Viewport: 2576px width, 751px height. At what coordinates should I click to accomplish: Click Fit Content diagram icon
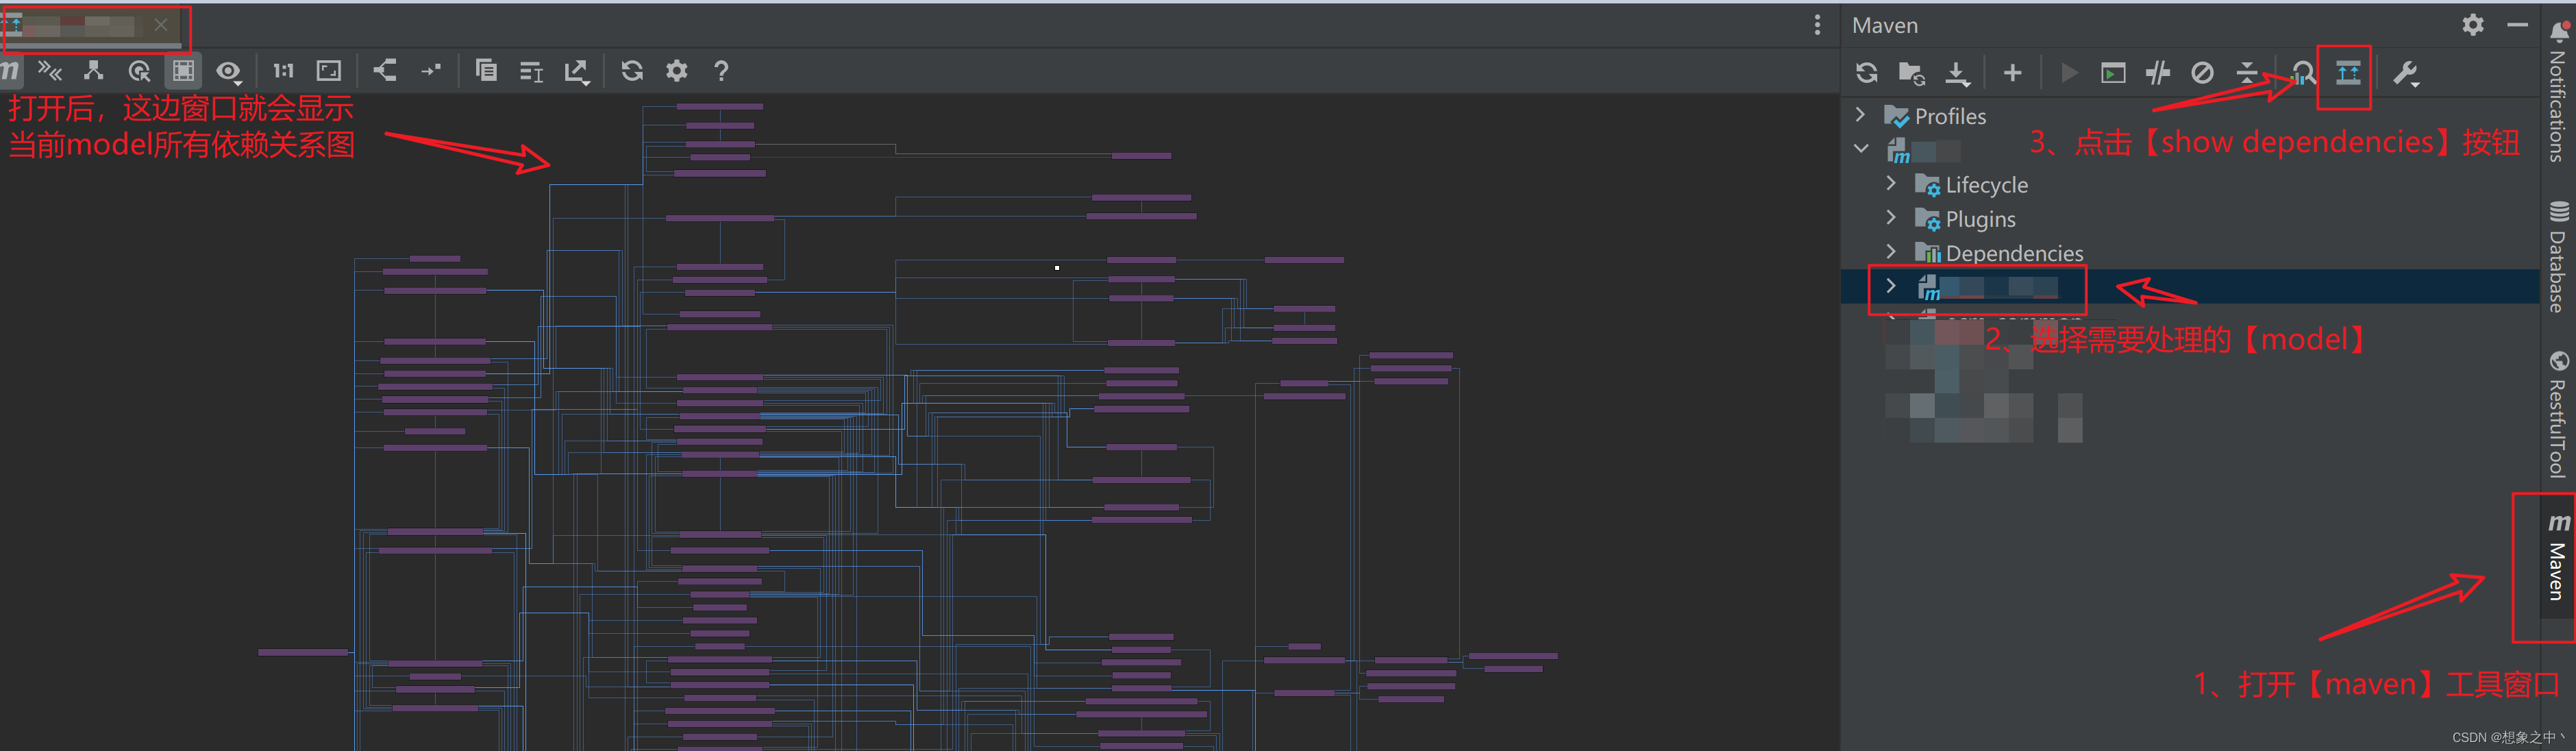[x=329, y=70]
